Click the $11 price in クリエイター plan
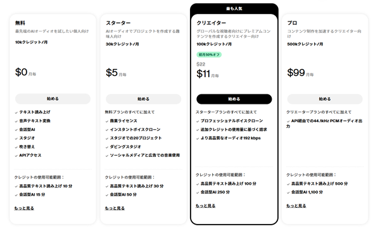Image resolution: width=380 pixels, height=231 pixels. 203,73
